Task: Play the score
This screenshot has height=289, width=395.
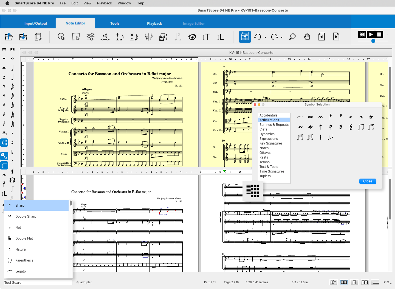Action: coord(371,34)
